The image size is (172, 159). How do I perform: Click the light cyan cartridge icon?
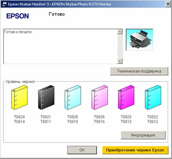[x=73, y=98]
